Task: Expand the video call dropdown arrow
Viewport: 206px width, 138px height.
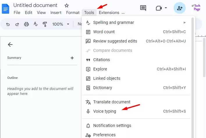Action: pos(166,8)
